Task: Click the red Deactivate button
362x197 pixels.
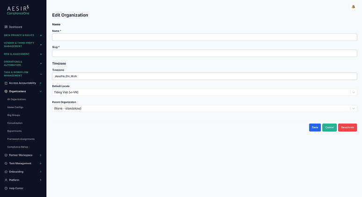Action: click(348, 127)
